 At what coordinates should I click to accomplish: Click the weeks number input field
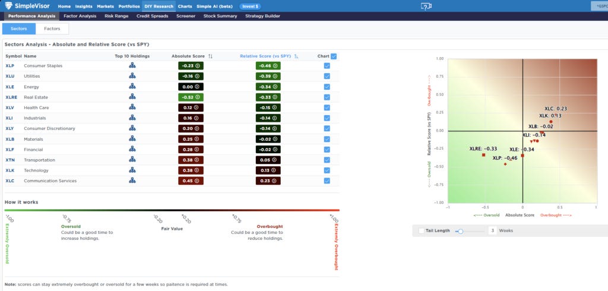492,230
